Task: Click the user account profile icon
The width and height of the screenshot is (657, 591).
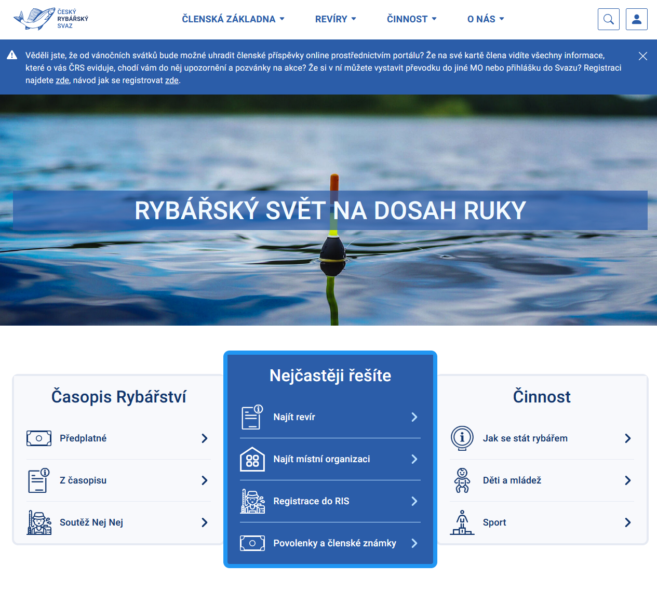Action: pos(636,19)
